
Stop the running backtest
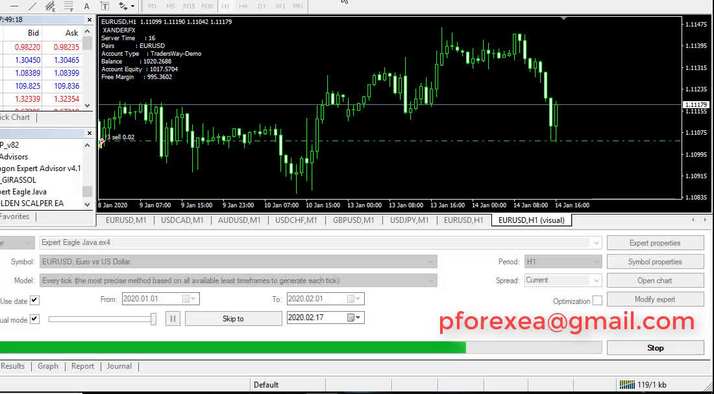click(x=655, y=348)
